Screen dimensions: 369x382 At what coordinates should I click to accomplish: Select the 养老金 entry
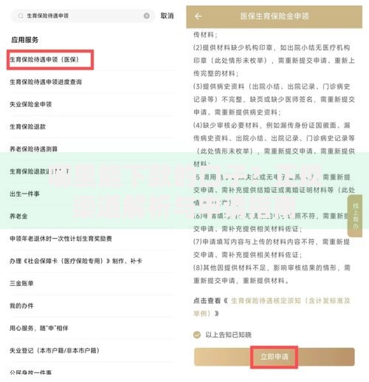tap(18, 216)
